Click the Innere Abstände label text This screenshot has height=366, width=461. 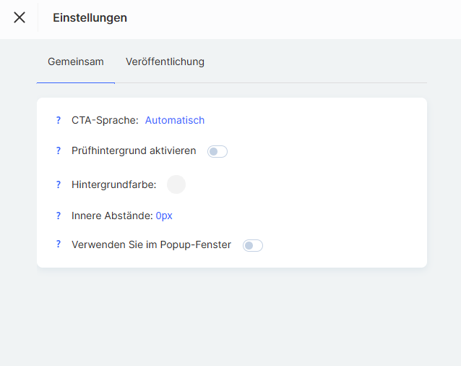click(x=112, y=215)
